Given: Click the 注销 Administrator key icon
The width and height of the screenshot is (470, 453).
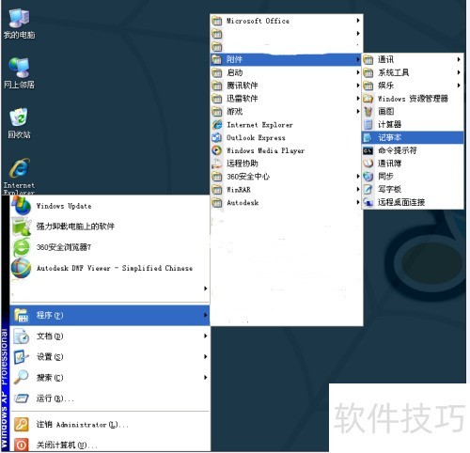Looking at the screenshot, I should click(22, 425).
